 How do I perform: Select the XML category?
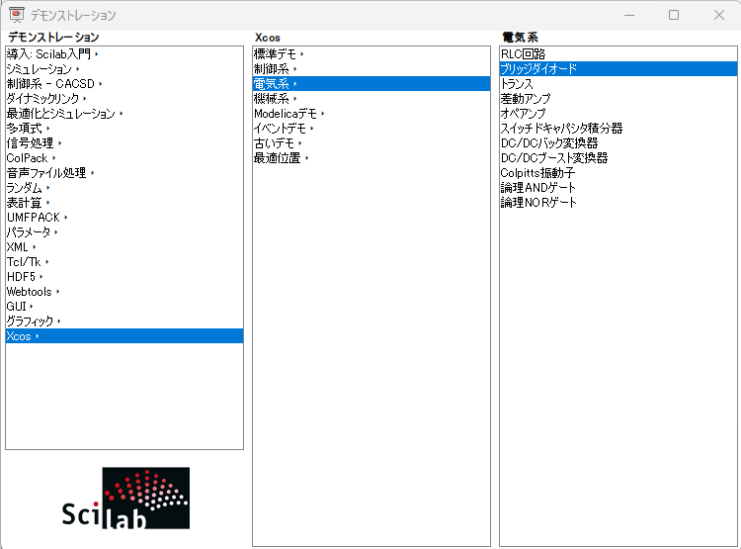124,247
